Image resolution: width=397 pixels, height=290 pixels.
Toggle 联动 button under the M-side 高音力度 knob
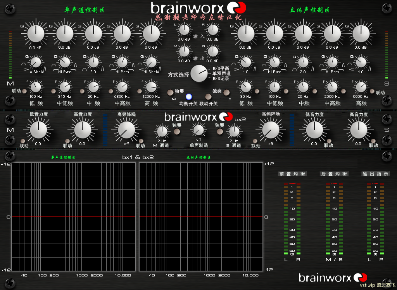(x=67, y=141)
